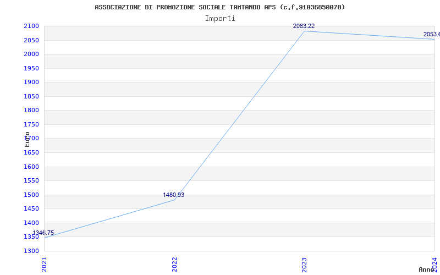Click the Euro y-axis title
This screenshot has width=440, height=275.
tap(27, 139)
